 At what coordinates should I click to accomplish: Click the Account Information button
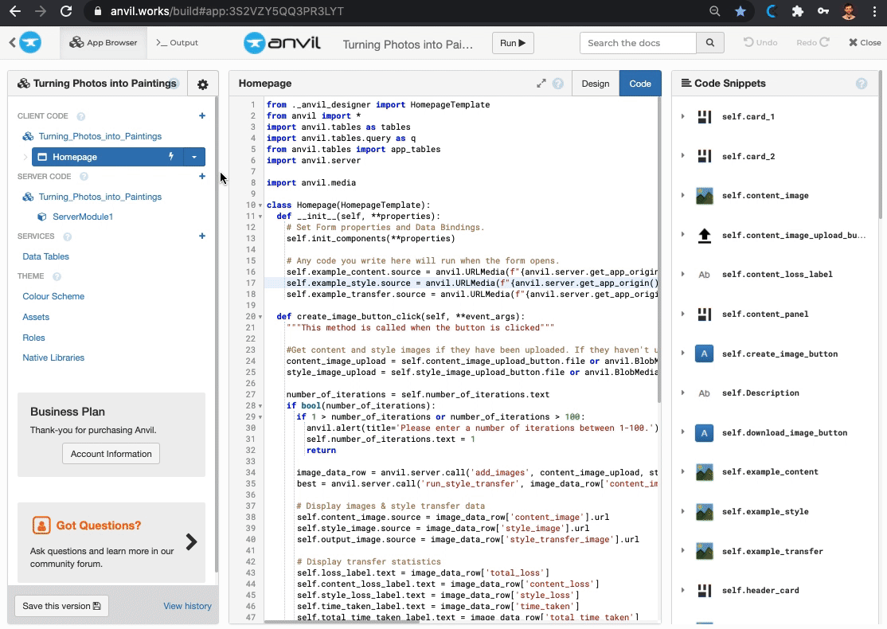[x=110, y=453]
